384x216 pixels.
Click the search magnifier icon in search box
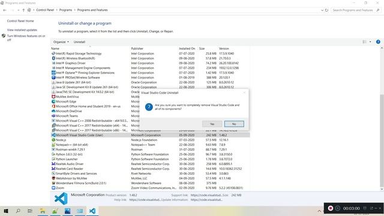tap(378, 10)
